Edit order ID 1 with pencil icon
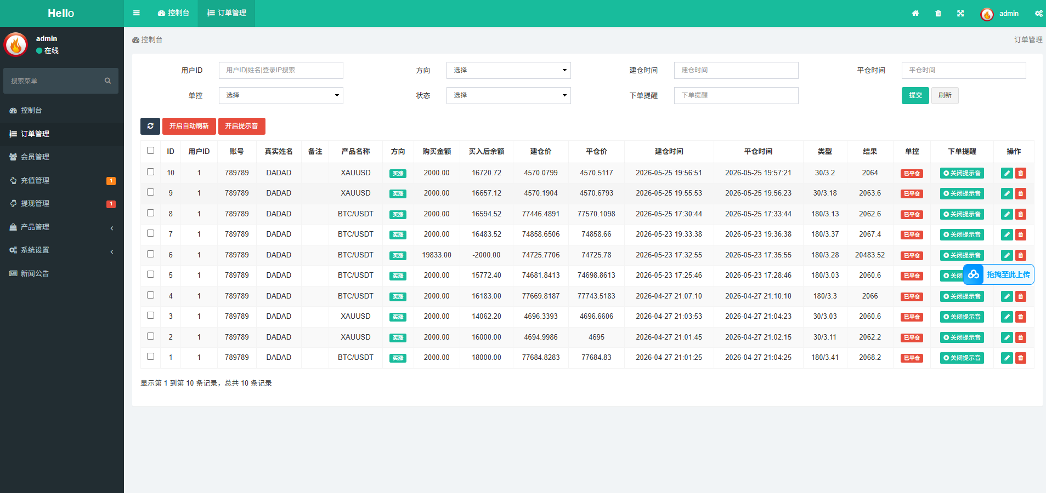 click(1007, 358)
